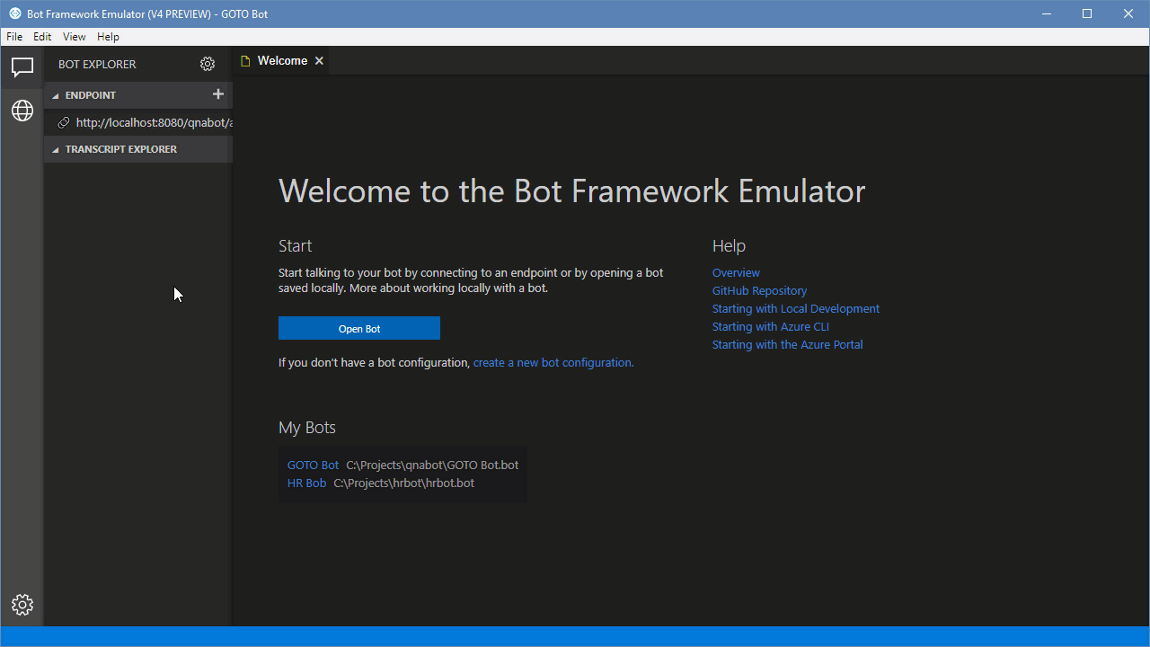Open Starting with Azure CLI link

tap(771, 326)
